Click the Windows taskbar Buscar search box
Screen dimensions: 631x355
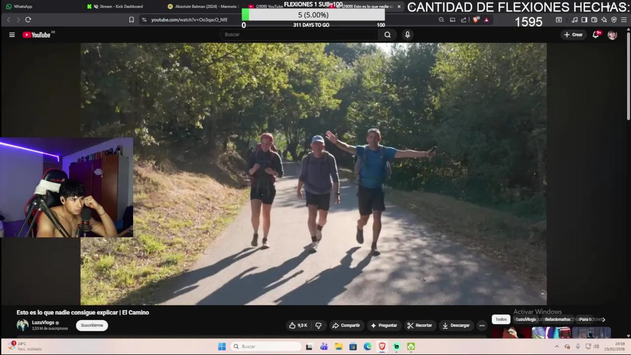pyautogui.click(x=266, y=347)
